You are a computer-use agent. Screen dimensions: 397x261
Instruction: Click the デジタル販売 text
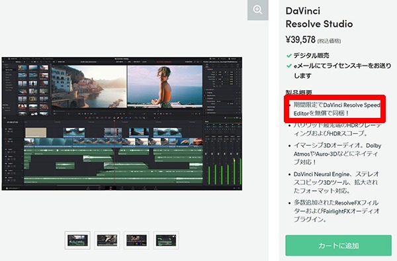tap(311, 56)
